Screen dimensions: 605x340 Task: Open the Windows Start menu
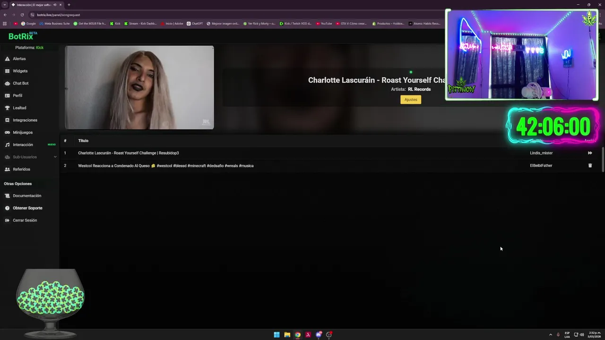tap(277, 335)
